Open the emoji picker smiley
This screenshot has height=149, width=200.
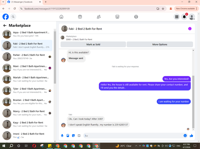(185, 136)
